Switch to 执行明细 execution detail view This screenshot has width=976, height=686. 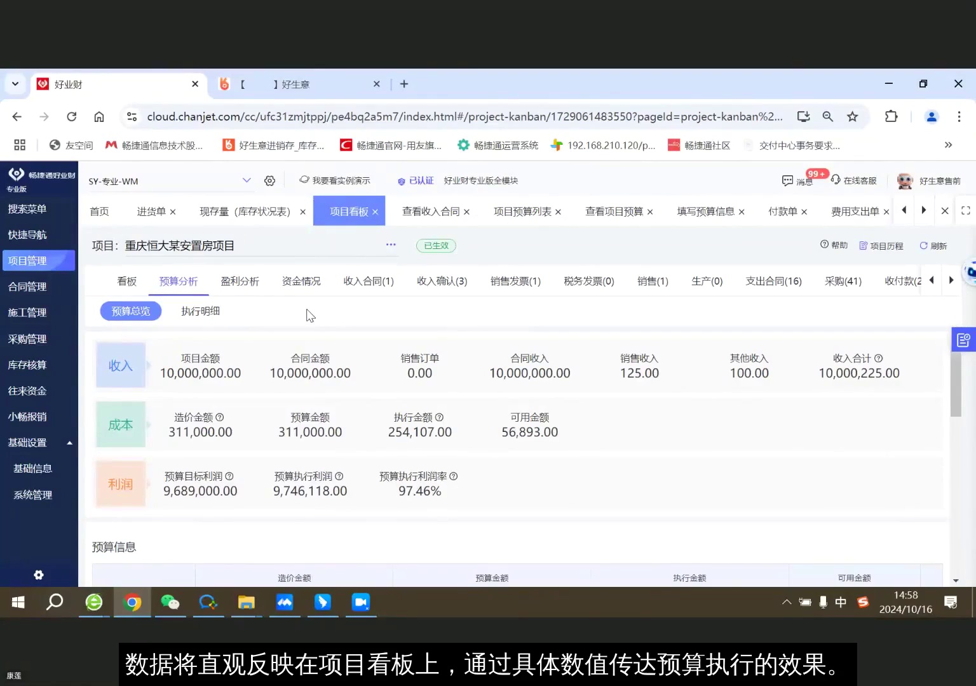200,311
